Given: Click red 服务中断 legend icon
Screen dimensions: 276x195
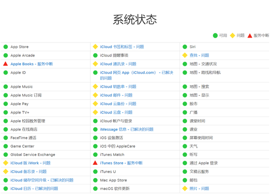Looking at the screenshot, I should click(x=250, y=36).
